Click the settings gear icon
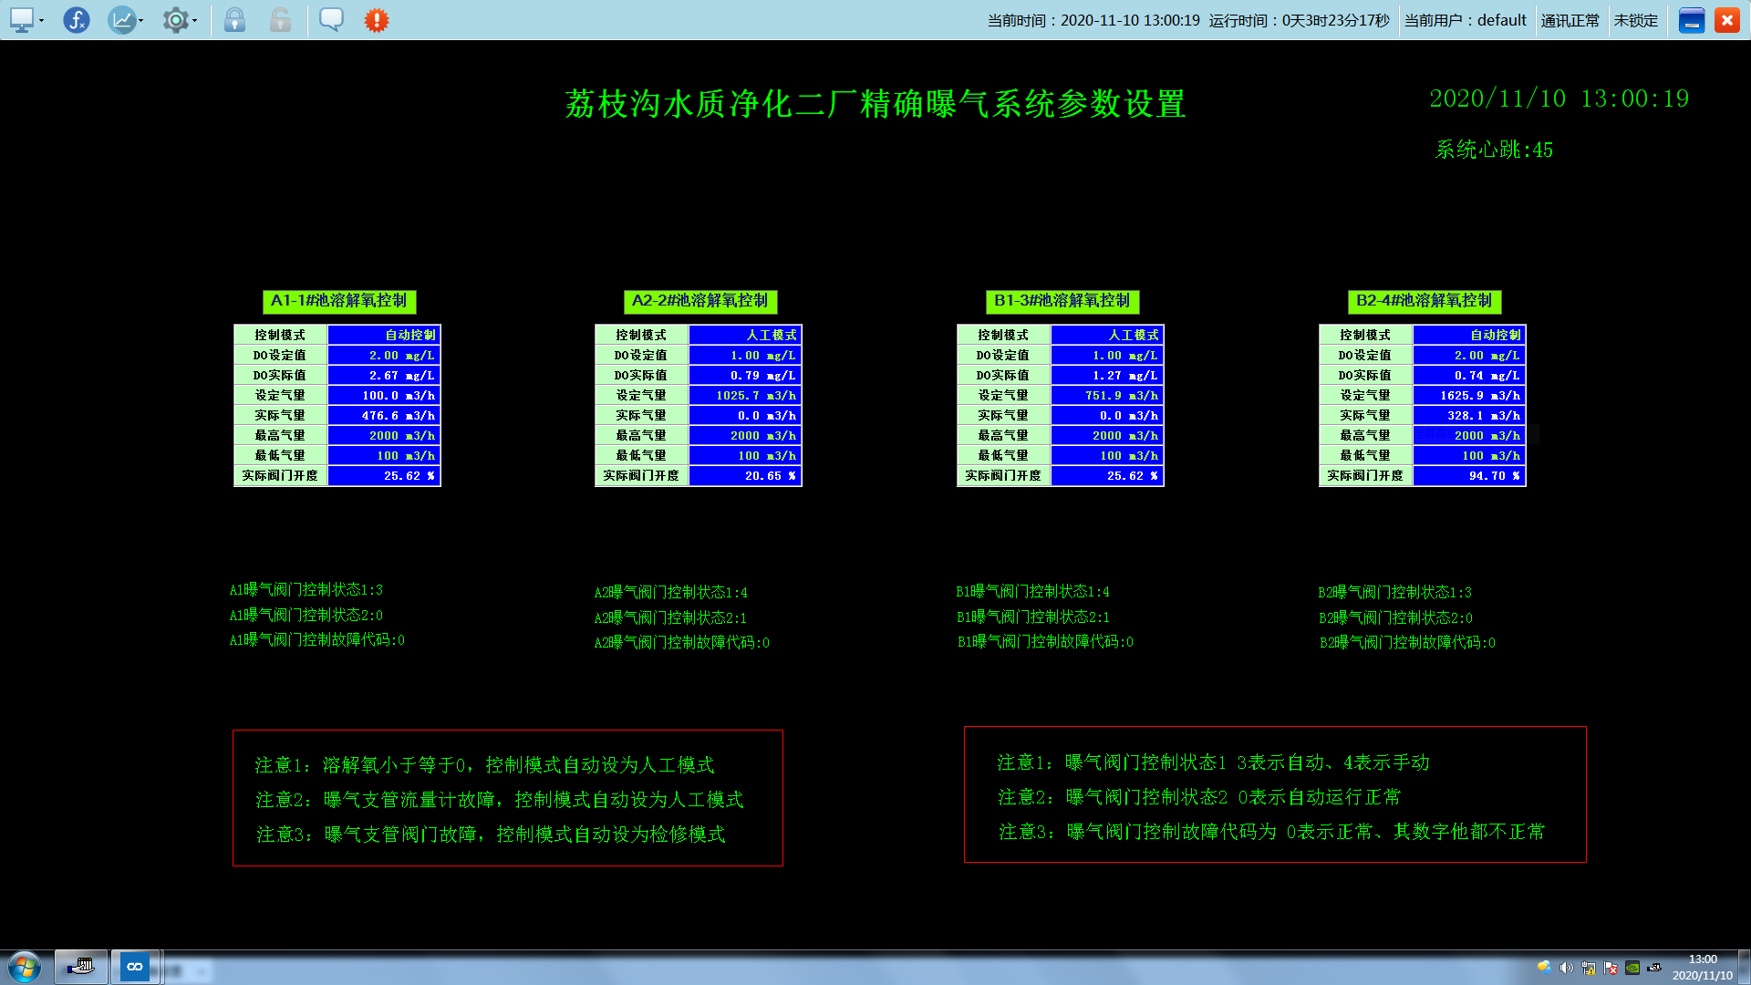1751x985 pixels. click(175, 20)
